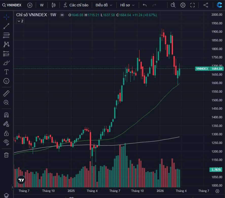
Task: Click the change value +11.24 (+0.67%)
Action: tap(144, 15)
